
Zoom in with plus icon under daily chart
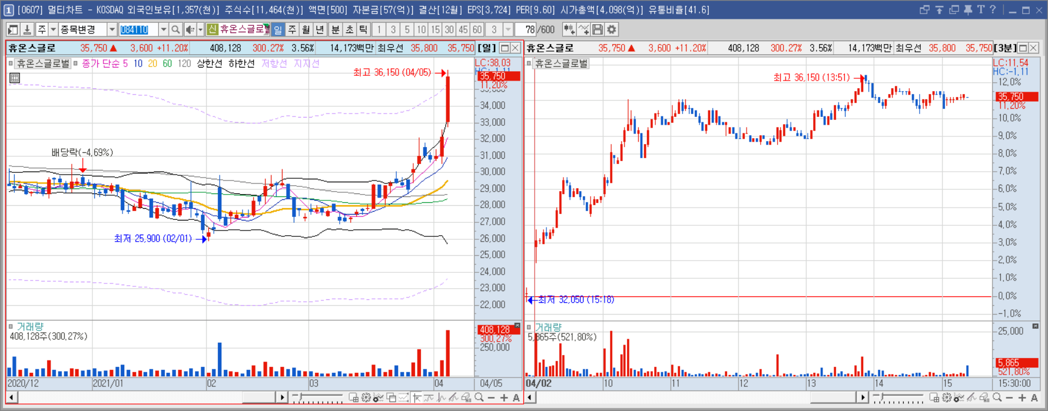504,398
